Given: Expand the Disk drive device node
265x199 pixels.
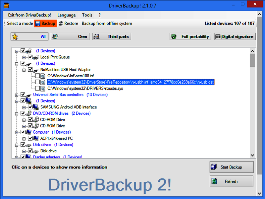Looking at the screenshot, I should pos(24,151).
